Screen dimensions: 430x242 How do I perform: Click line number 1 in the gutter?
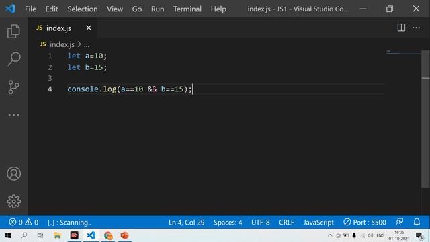pos(50,56)
